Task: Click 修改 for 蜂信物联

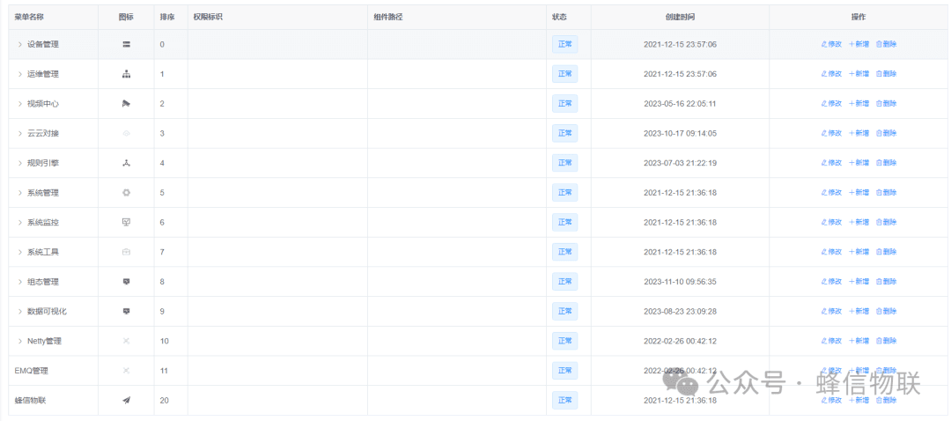Action: (831, 401)
